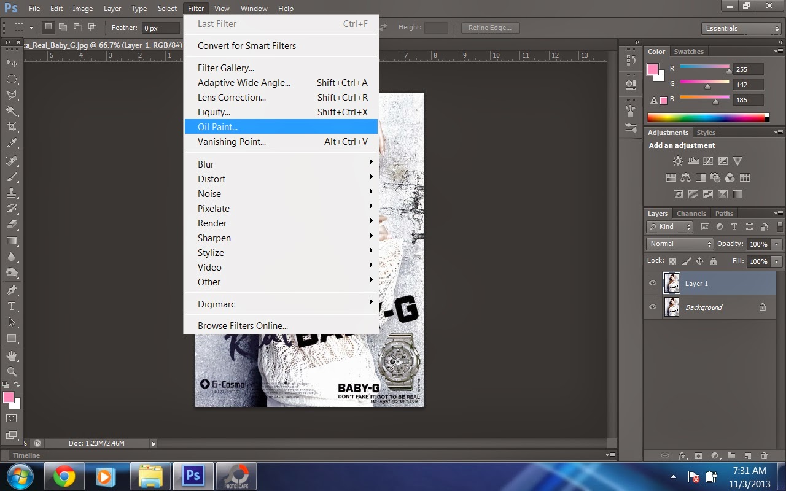The height and width of the screenshot is (491, 786).
Task: Select the Pen tool
Action: click(12, 290)
